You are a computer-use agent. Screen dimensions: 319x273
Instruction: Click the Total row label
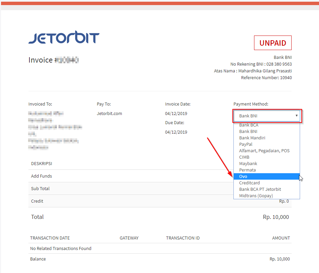coord(37,217)
